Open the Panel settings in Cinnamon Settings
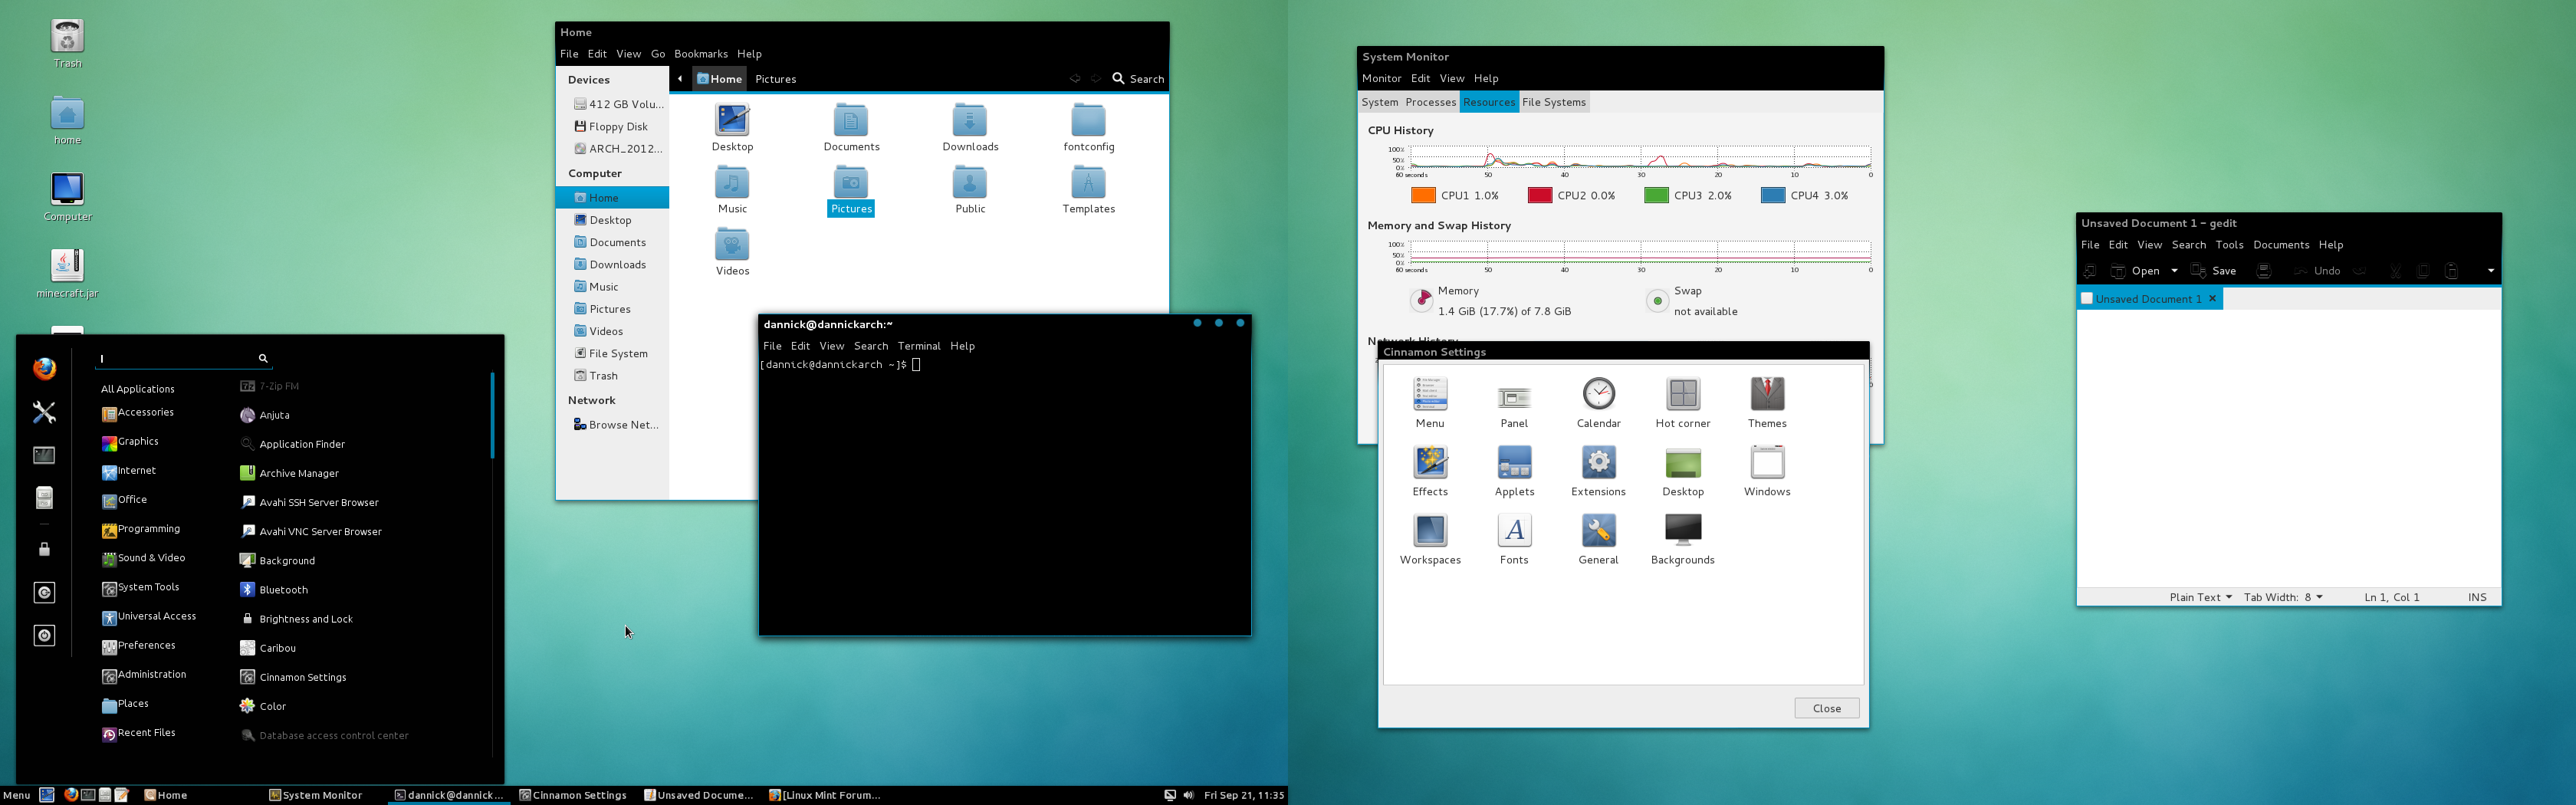 [1514, 403]
